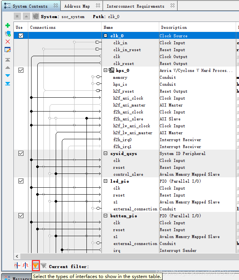This screenshot has height=280, width=239.
Task: Click the System Contents tab icon
Action: tap(7, 6)
